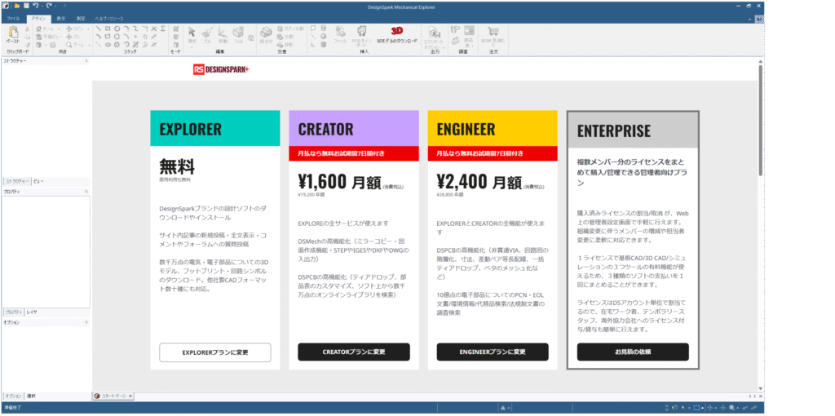Click the vertical scrollbar of the start page

pos(761,122)
